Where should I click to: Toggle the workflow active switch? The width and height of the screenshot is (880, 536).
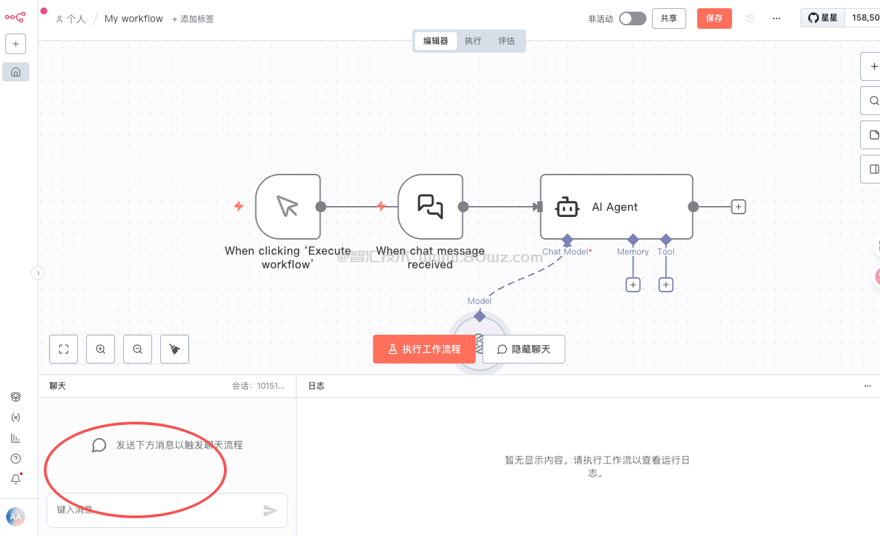click(x=632, y=18)
